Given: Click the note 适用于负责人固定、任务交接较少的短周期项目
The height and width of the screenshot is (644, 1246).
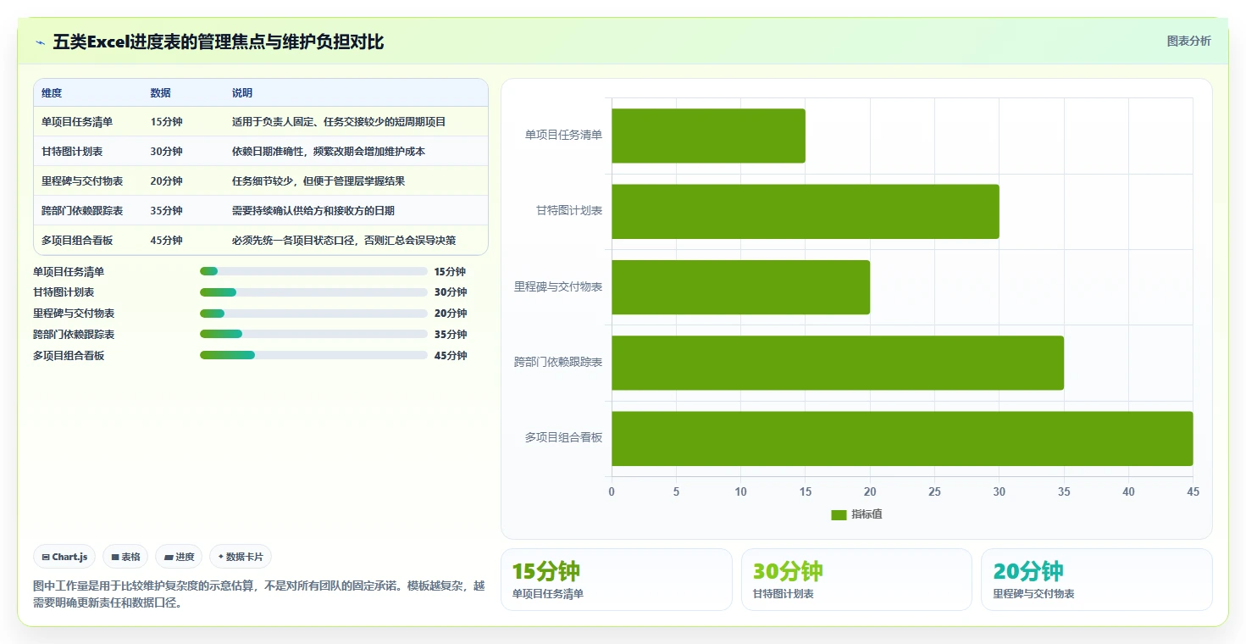Looking at the screenshot, I should pos(339,122).
